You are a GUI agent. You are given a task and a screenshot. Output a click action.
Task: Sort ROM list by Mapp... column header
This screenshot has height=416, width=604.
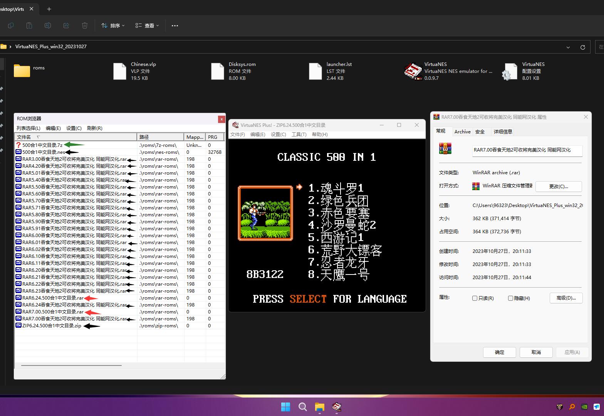pos(195,137)
